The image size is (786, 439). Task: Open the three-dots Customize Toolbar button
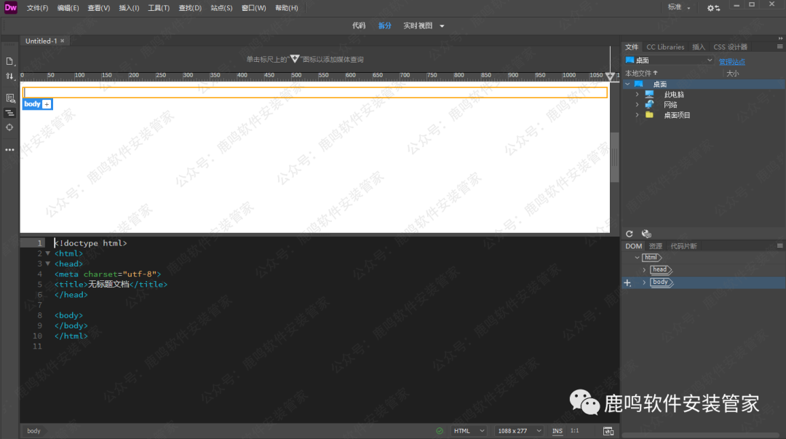(9, 149)
